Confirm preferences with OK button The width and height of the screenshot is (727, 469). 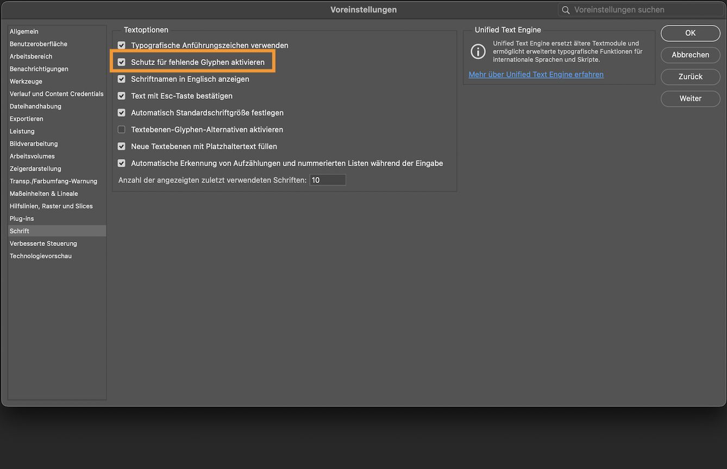pyautogui.click(x=691, y=33)
